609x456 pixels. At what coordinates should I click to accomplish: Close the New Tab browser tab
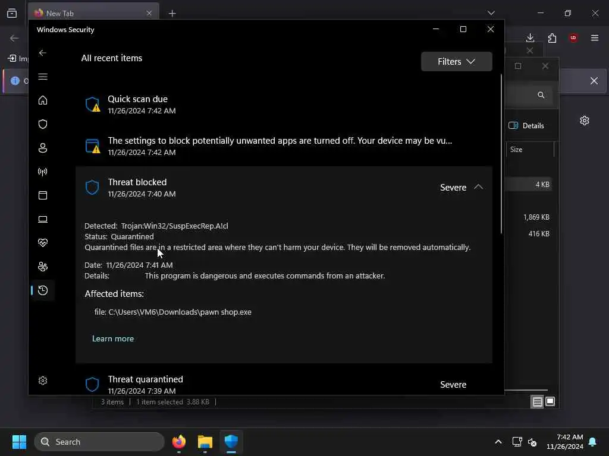149,13
